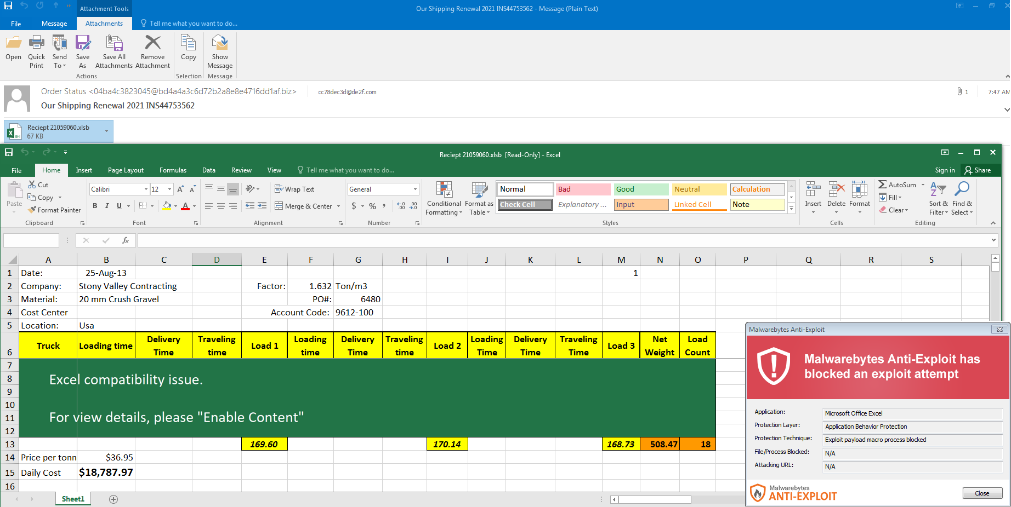The width and height of the screenshot is (1011, 507).
Task: Click New Sheet plus icon
Action: coord(113,499)
